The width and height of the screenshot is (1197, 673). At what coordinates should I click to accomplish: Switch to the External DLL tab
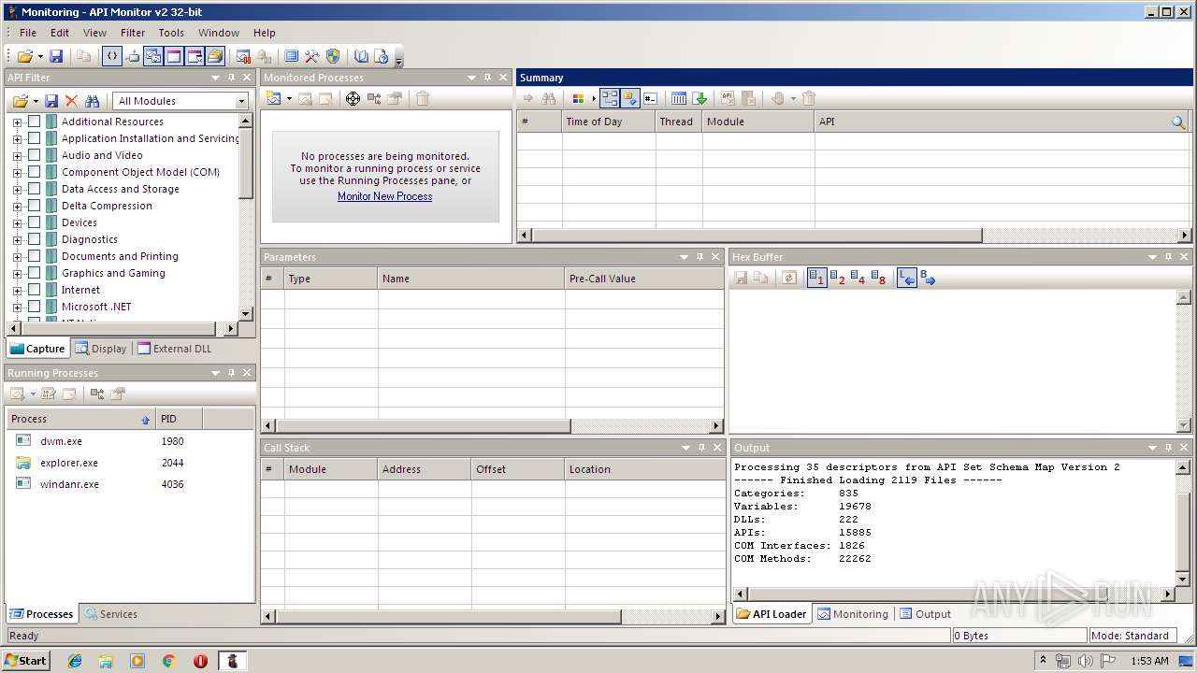175,349
